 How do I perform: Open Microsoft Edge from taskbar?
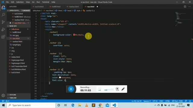point(73,105)
